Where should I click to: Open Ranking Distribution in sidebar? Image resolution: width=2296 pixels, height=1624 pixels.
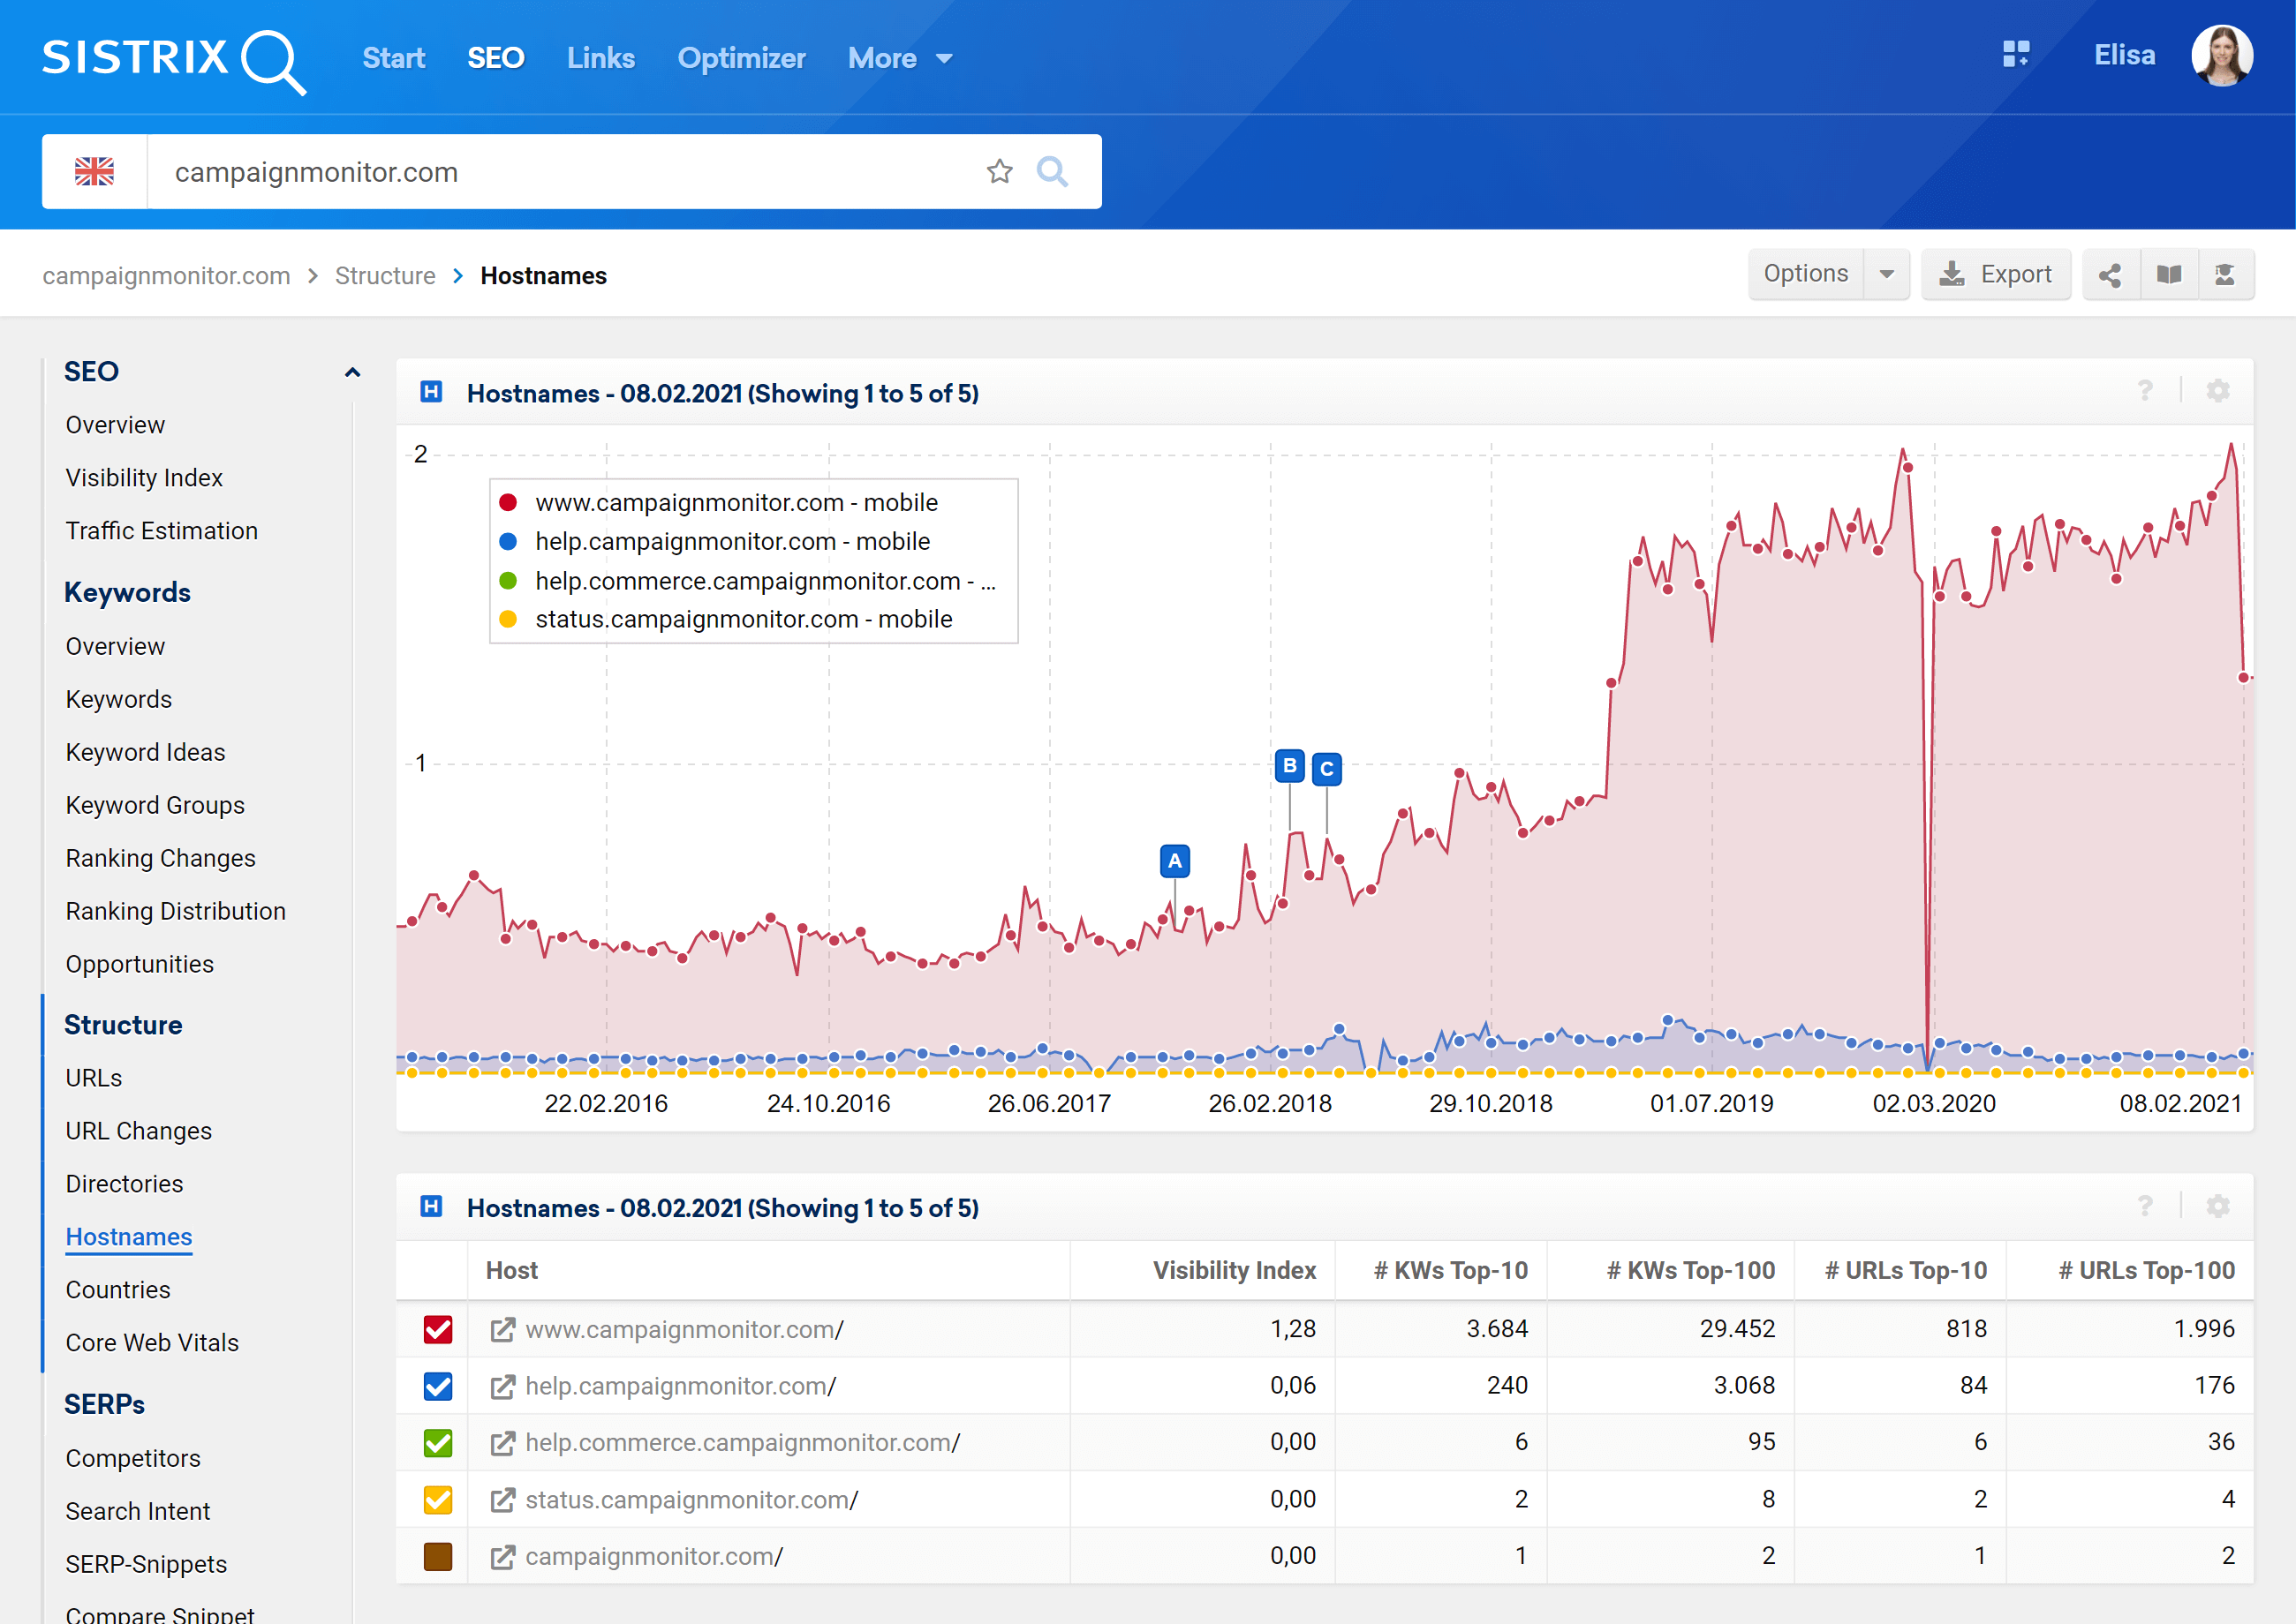coord(176,911)
